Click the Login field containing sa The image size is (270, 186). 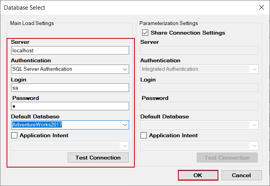point(70,88)
